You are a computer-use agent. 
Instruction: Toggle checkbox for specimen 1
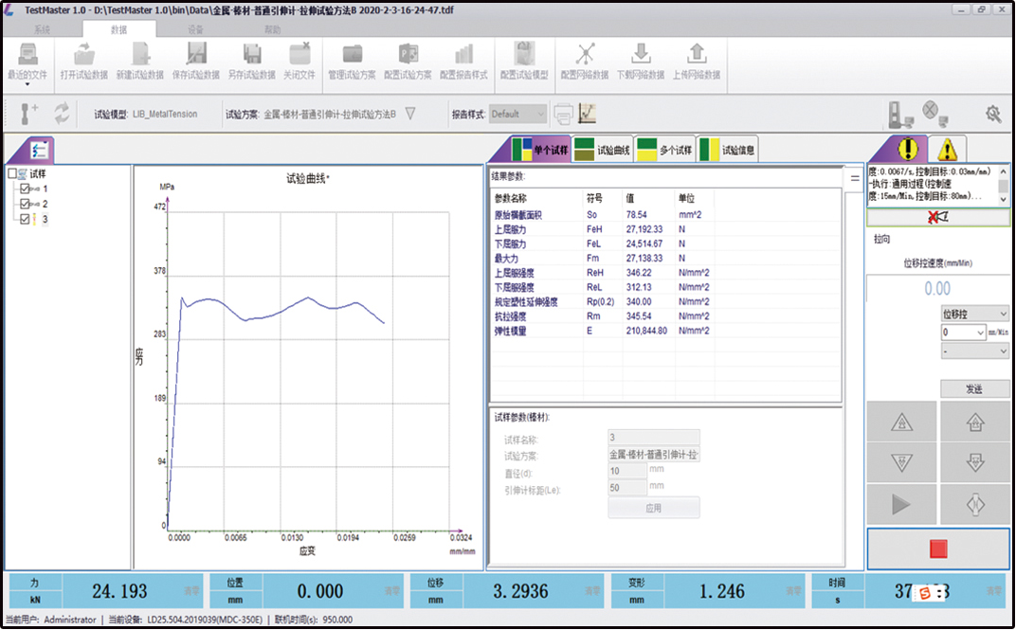tap(26, 189)
